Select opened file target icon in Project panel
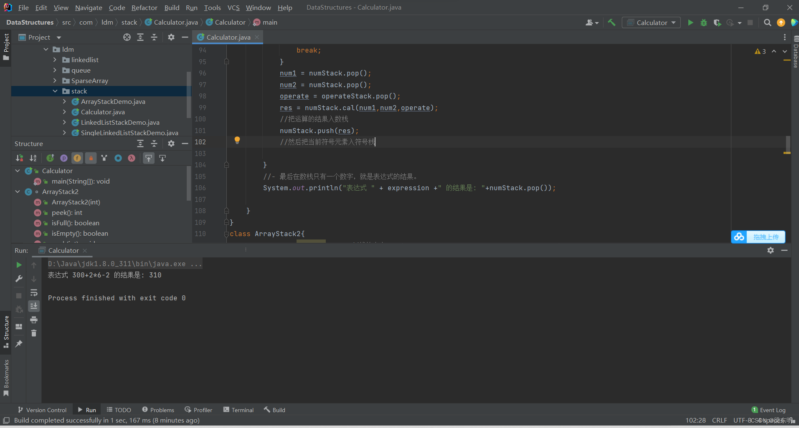The width and height of the screenshot is (799, 428). pos(127,37)
